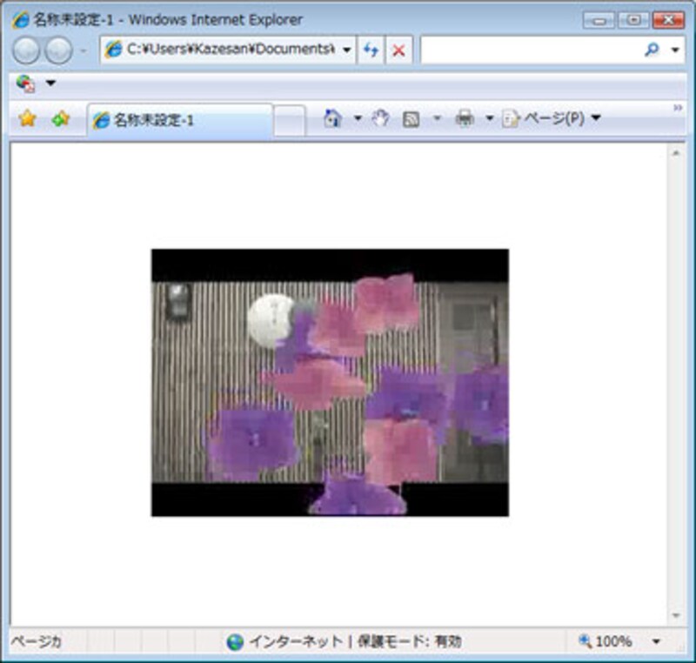Image resolution: width=696 pixels, height=663 pixels.
Task: Open a new blank tab
Action: (x=290, y=120)
